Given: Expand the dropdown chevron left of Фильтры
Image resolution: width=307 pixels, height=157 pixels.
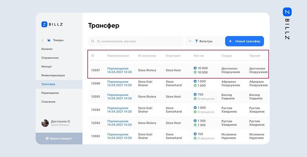Looking at the screenshot, I should (x=190, y=41).
